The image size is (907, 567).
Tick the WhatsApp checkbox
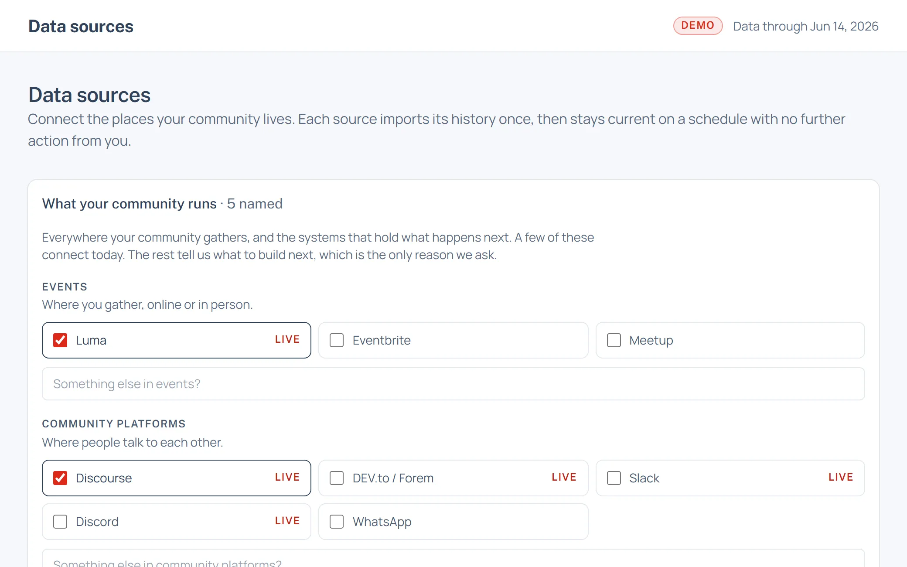tap(337, 522)
